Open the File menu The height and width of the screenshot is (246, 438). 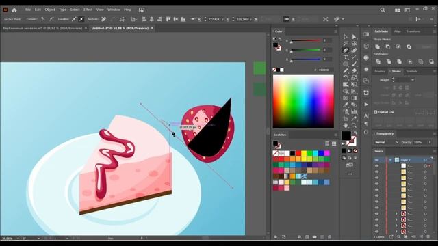[28, 10]
